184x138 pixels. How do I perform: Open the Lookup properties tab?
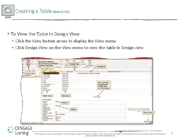coord(49,99)
